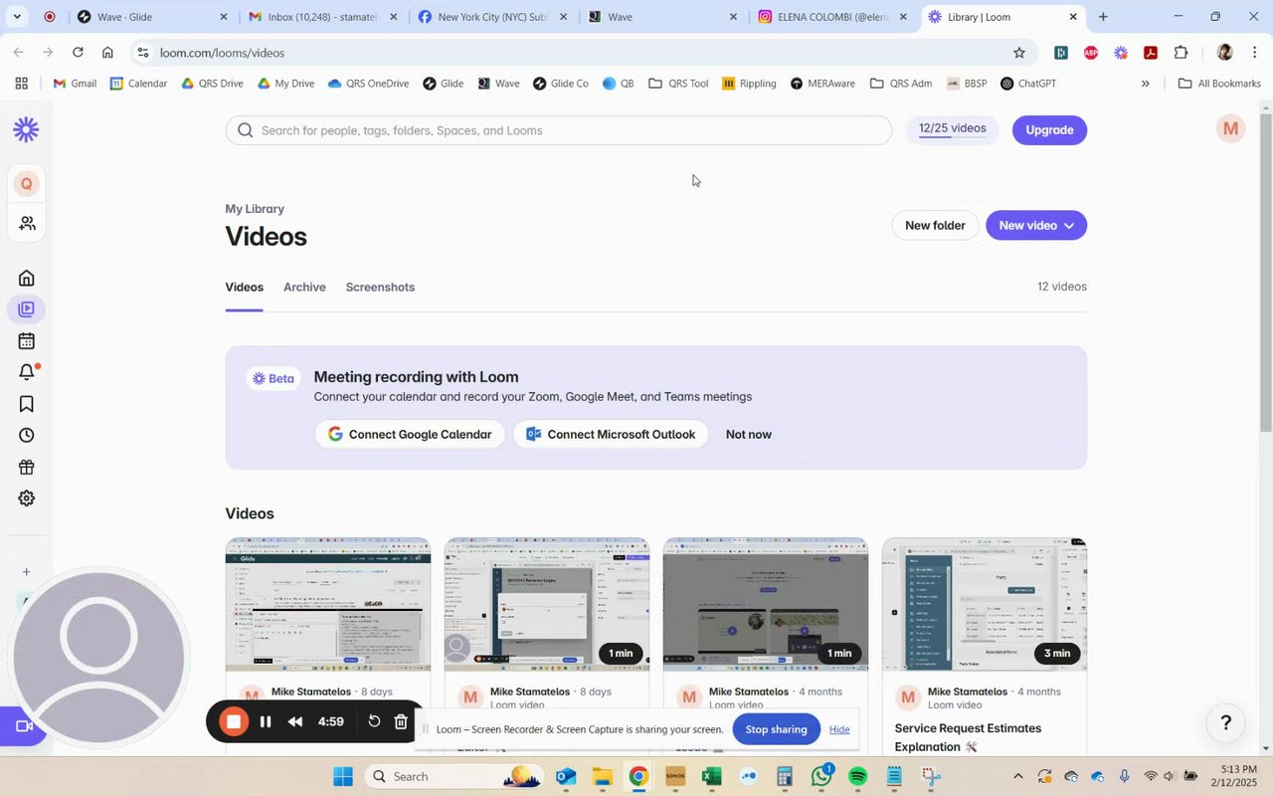Switch to the ELENA COLOMBI Instagram tab

[x=832, y=17]
